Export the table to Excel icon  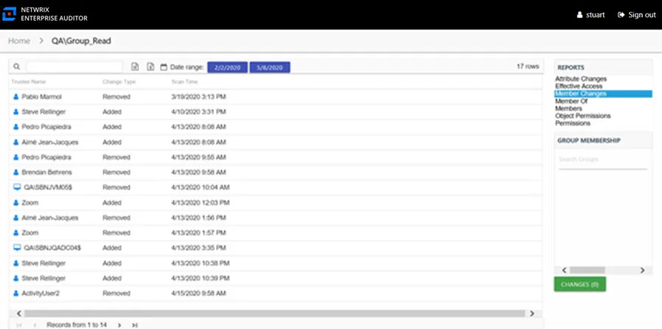pyautogui.click(x=150, y=66)
